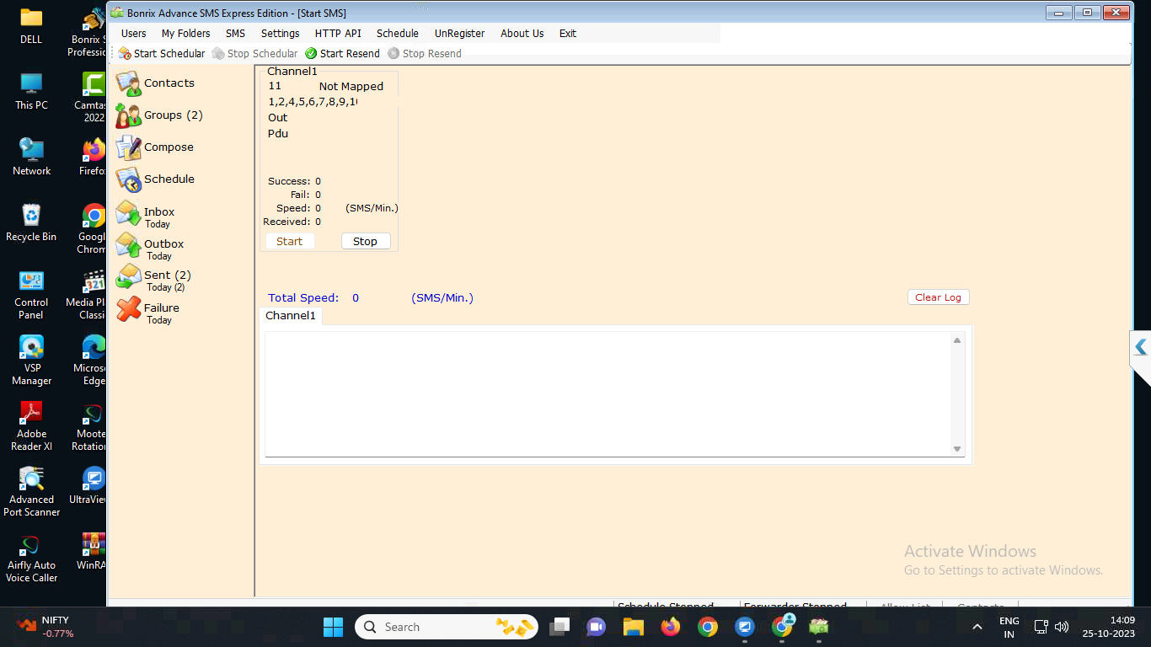Select Recycle Bin desktop icon
This screenshot has height=647, width=1151.
(31, 222)
